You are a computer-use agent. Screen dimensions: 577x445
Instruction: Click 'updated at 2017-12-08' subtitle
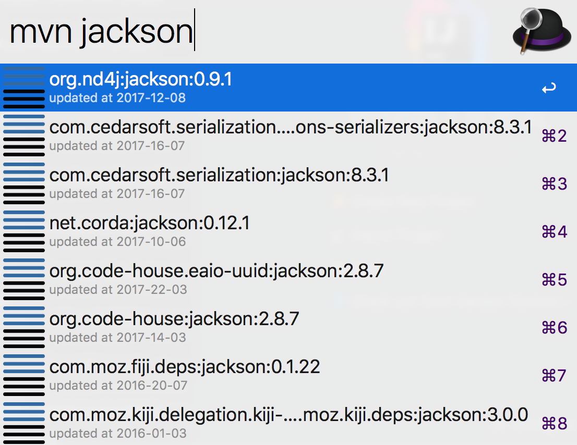117,98
